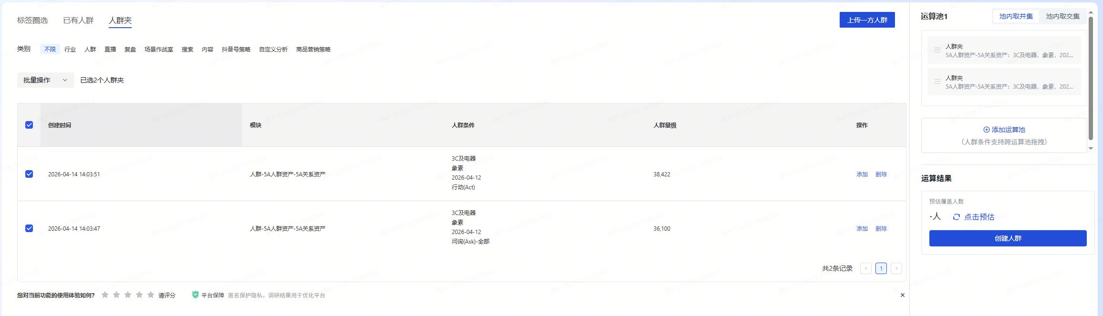Select the 商品营销策略 category filter

(x=313, y=49)
